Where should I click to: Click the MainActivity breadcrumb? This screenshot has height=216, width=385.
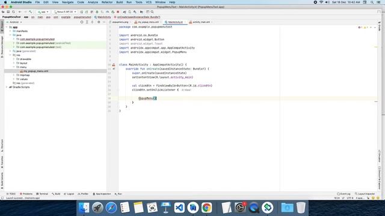(x=103, y=17)
